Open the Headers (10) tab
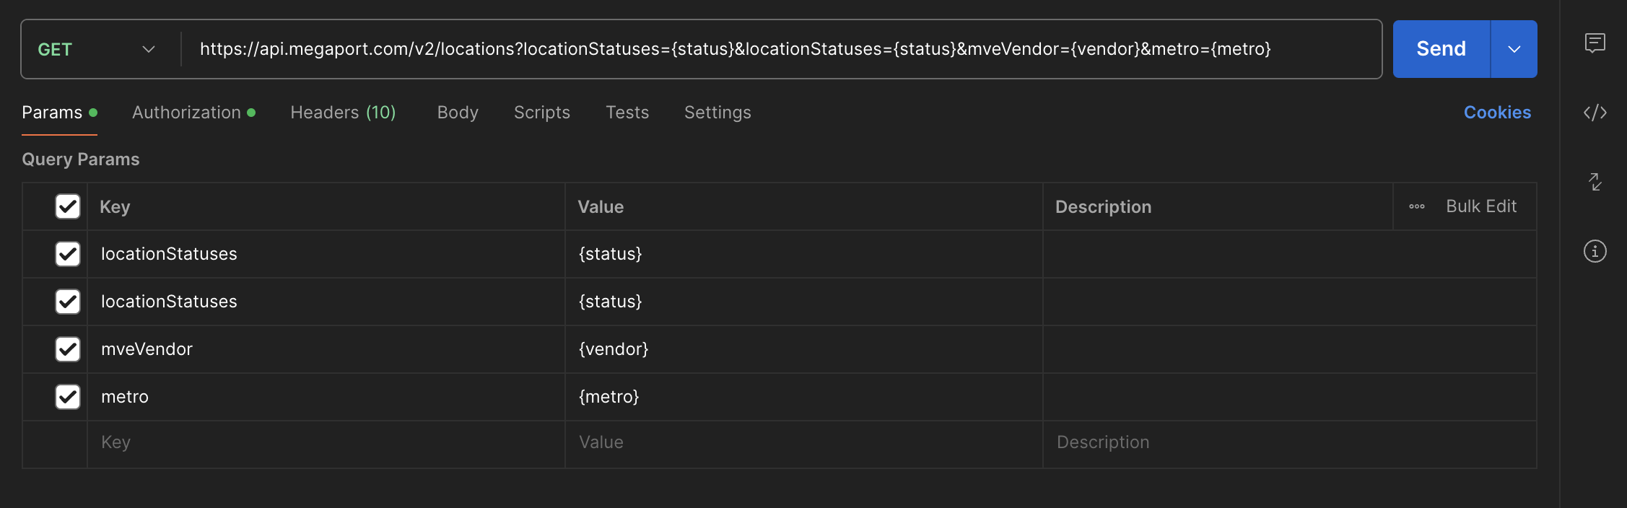1627x508 pixels. [x=343, y=113]
